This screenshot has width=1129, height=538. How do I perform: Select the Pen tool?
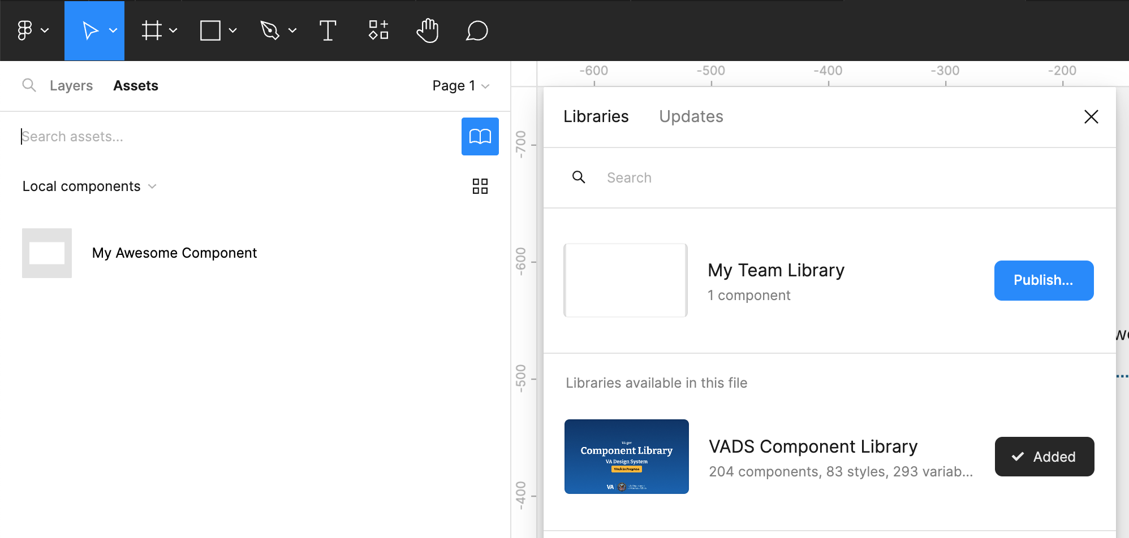(x=272, y=31)
